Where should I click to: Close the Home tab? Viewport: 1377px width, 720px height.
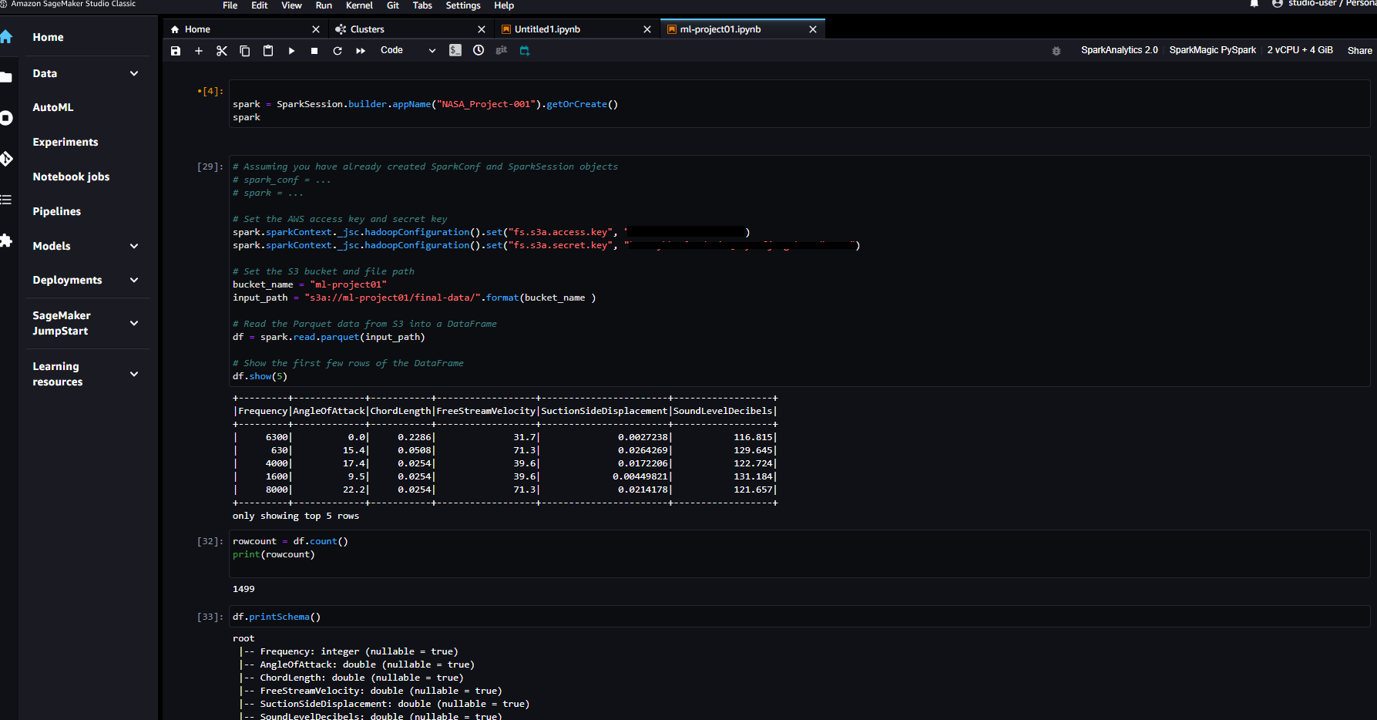pos(316,29)
